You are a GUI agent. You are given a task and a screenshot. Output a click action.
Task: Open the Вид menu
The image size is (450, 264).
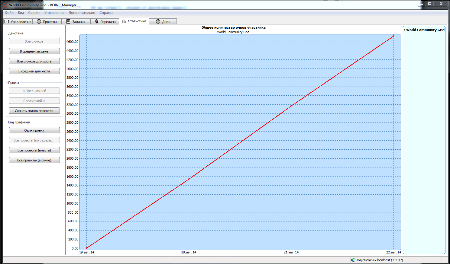tap(21, 13)
